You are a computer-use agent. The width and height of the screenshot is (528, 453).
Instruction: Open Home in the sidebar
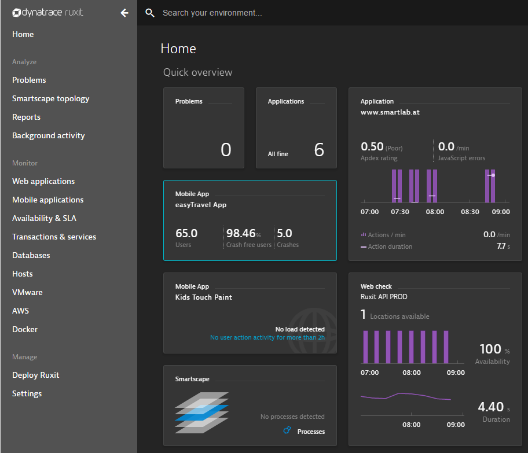click(x=23, y=34)
